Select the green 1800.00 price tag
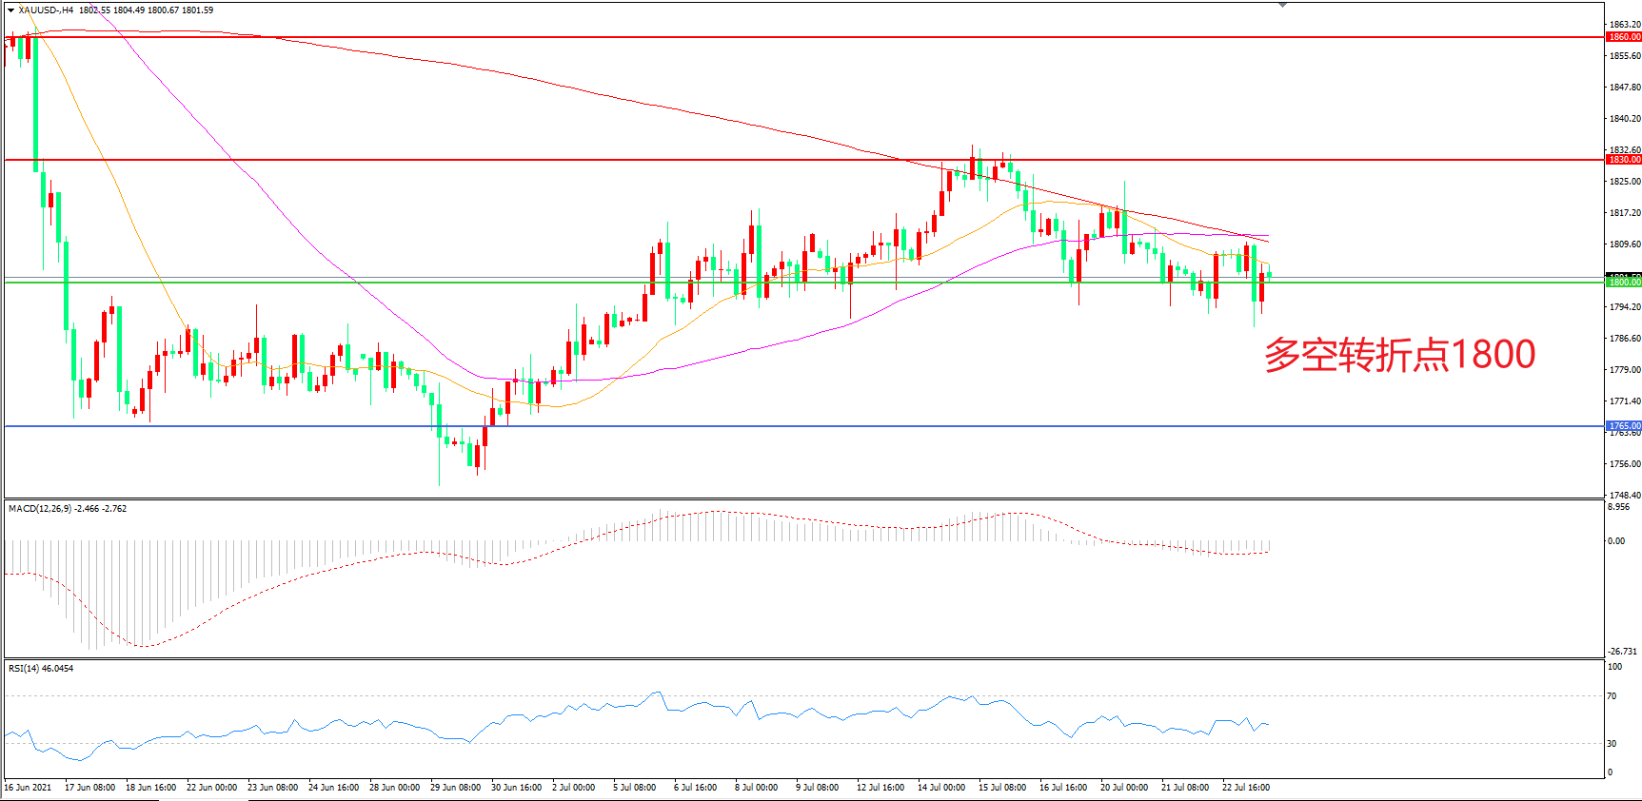 (1624, 283)
